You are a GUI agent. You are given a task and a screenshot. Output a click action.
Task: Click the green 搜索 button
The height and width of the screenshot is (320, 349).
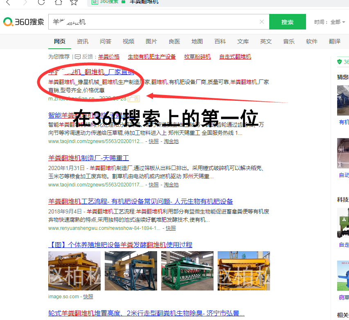(x=287, y=22)
